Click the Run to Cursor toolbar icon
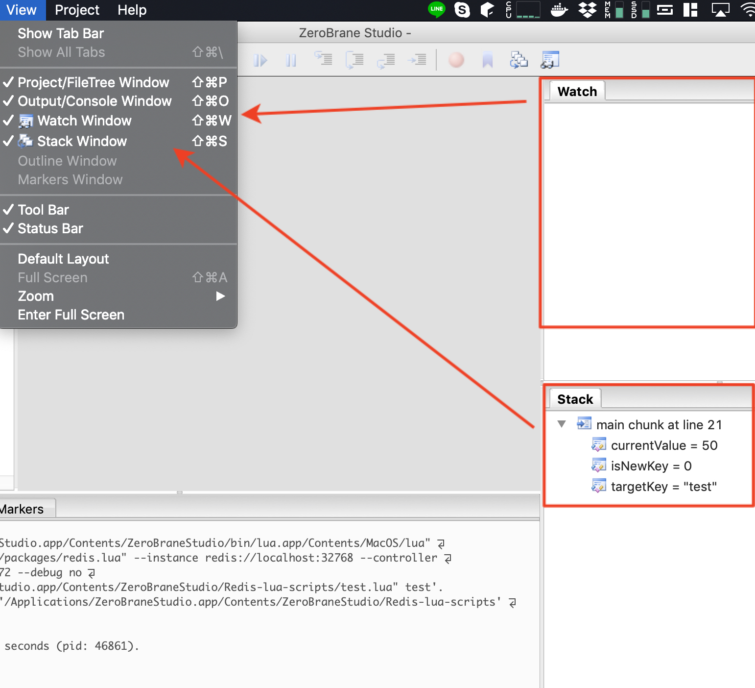 (x=417, y=60)
